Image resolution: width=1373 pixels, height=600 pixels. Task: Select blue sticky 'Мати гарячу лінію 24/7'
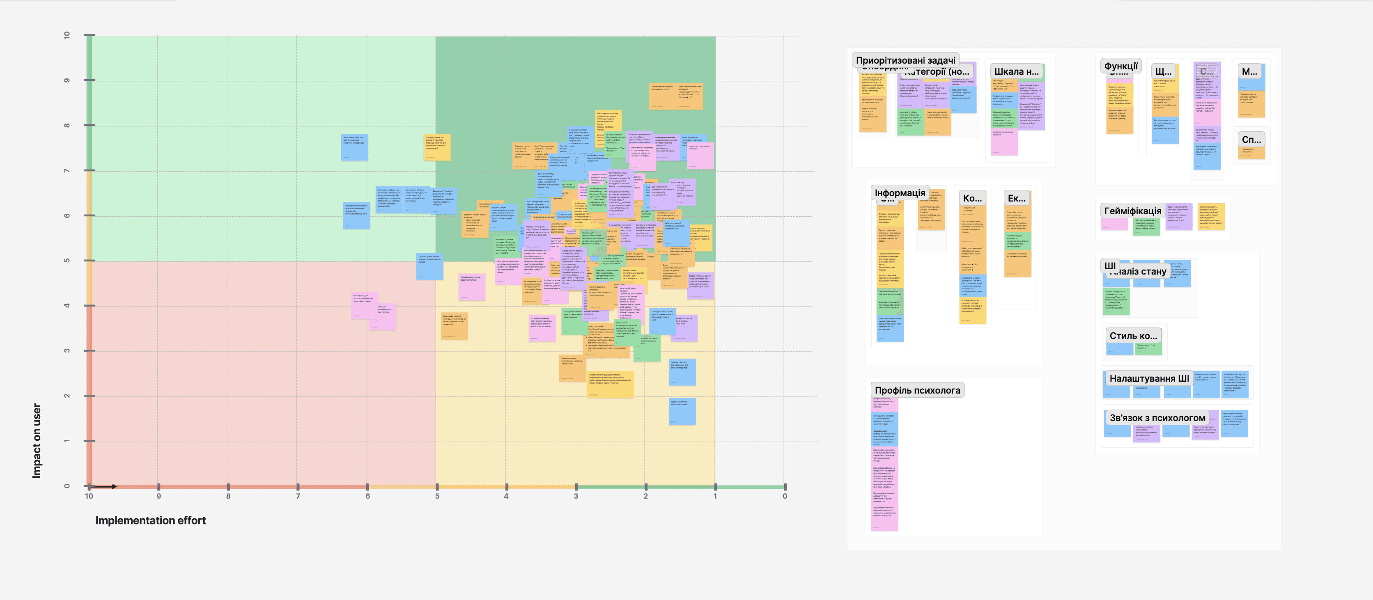[354, 148]
